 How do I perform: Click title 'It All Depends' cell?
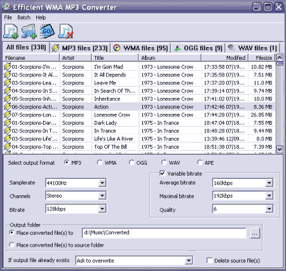point(110,74)
